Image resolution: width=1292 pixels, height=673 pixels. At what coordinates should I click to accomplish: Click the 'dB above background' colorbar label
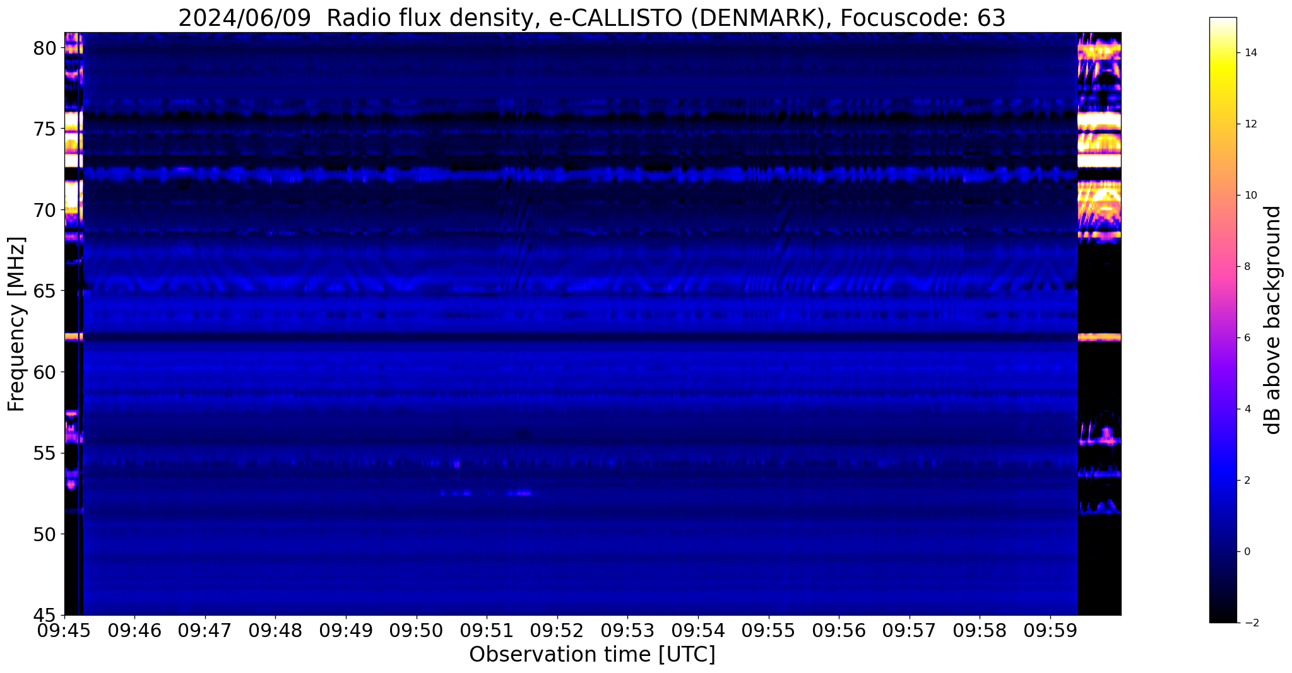pos(1273,320)
